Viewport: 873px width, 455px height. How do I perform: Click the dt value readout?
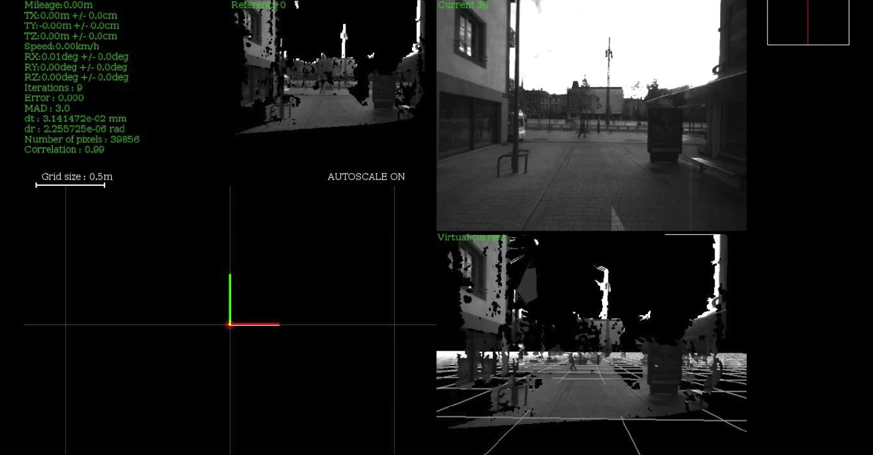click(75, 118)
